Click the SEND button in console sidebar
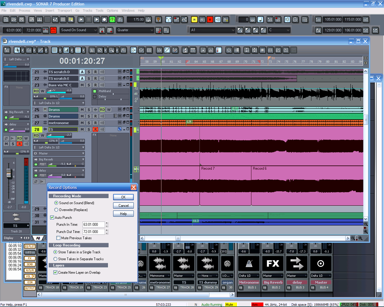384x307 pixels. [30, 264]
